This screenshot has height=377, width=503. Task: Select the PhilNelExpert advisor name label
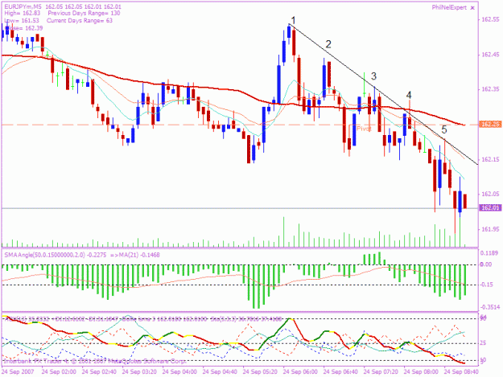[449, 8]
